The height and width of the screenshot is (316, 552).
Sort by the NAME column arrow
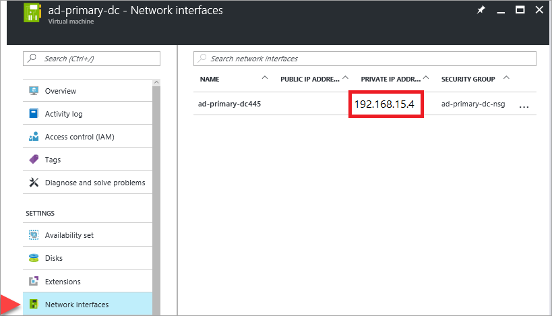[265, 78]
